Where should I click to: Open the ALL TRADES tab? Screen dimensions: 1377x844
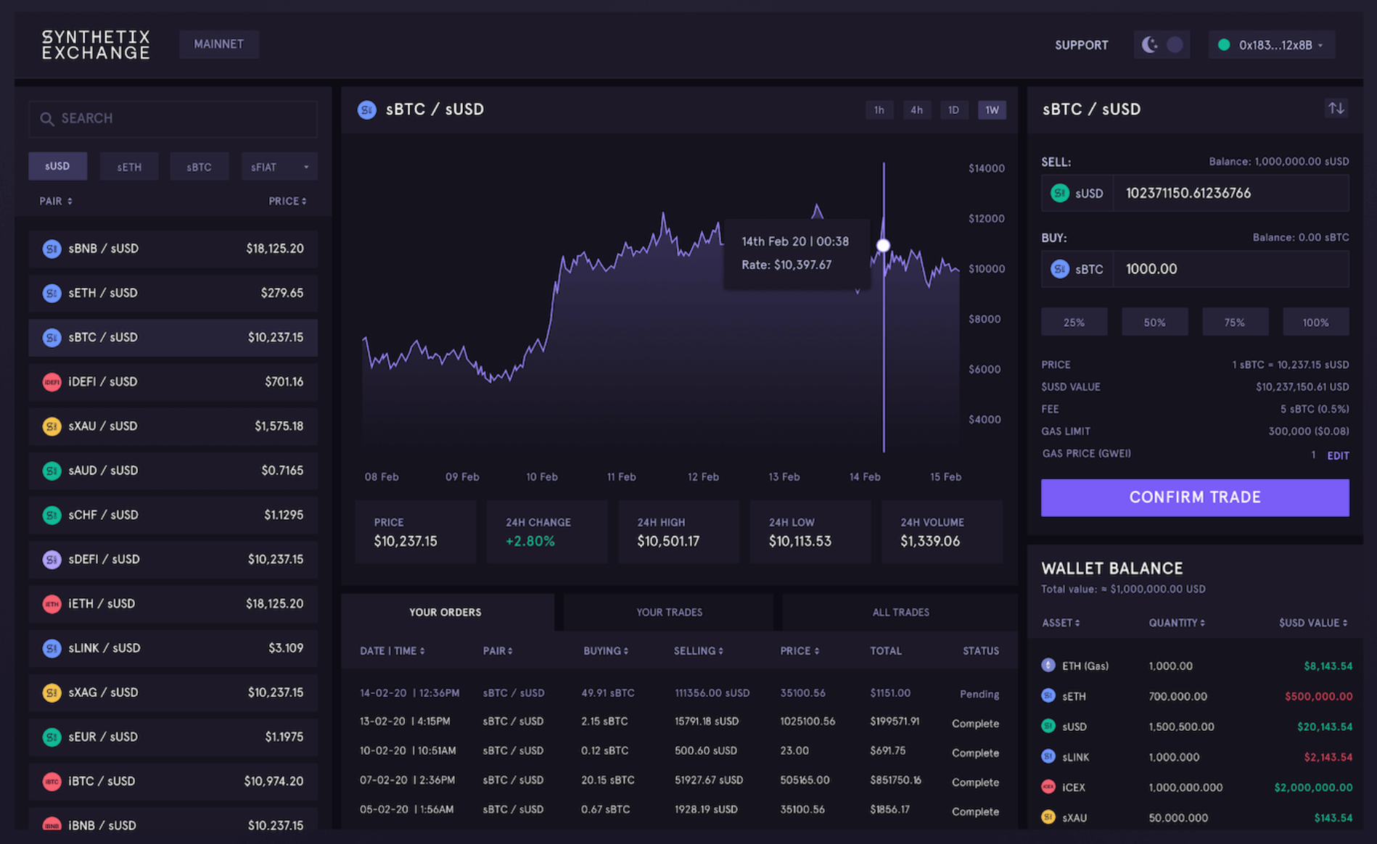point(900,612)
